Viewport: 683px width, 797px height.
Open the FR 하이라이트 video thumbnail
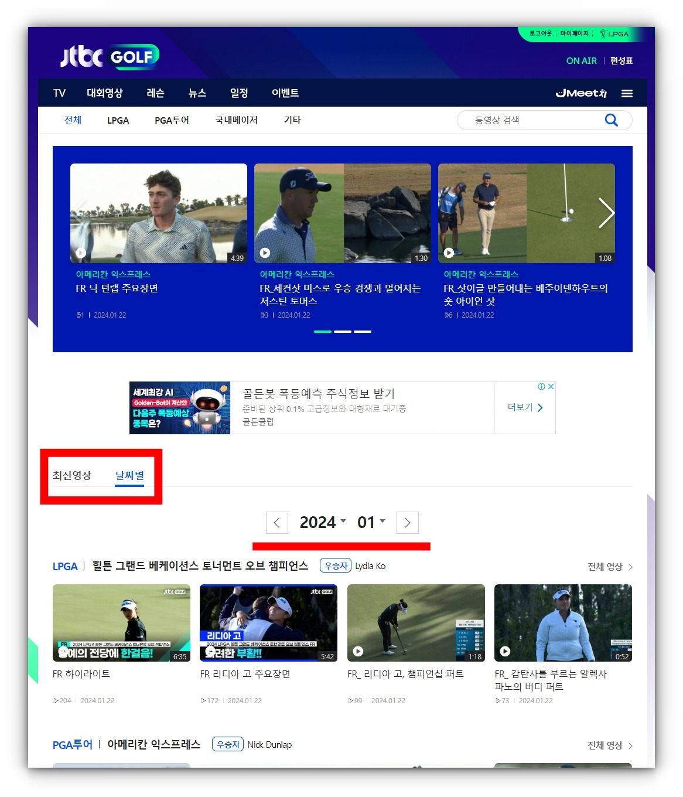[x=121, y=622]
